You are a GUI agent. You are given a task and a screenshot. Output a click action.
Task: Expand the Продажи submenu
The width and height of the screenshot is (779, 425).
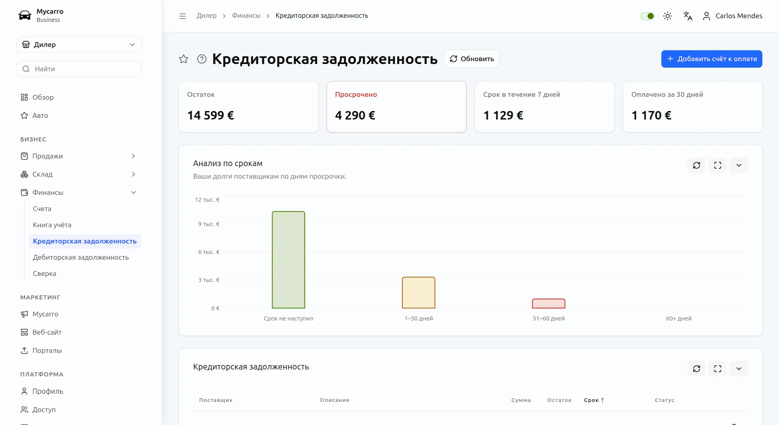(x=79, y=156)
